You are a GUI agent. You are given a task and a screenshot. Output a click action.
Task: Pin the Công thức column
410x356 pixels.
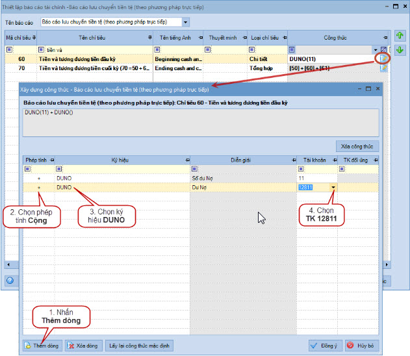(385, 38)
